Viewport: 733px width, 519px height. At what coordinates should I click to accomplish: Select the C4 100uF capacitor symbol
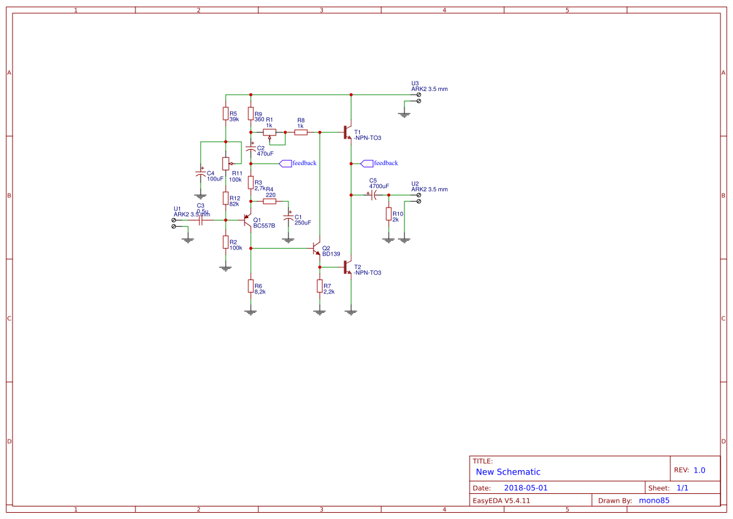tap(201, 174)
